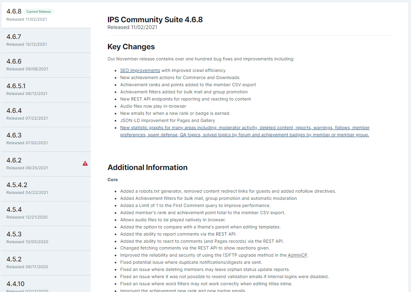The image size is (411, 292).
Task: Click the Additional Information heading
Action: click(x=147, y=167)
